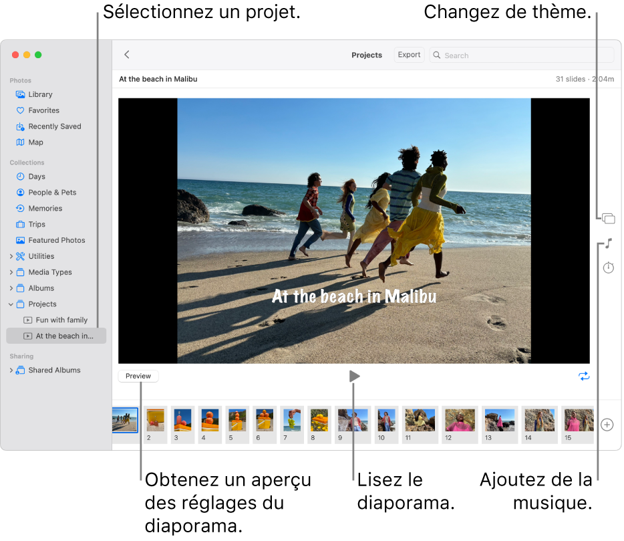Select the Fun with family project

pos(61,320)
